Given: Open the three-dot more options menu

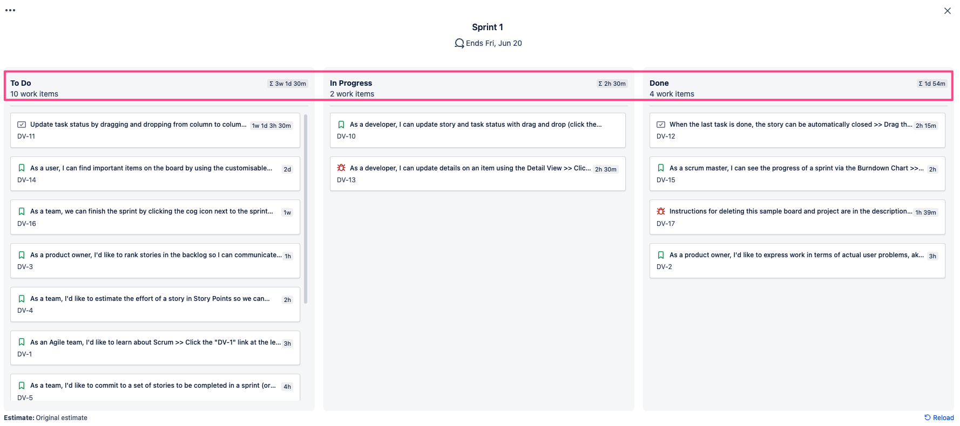Looking at the screenshot, I should tap(10, 10).
